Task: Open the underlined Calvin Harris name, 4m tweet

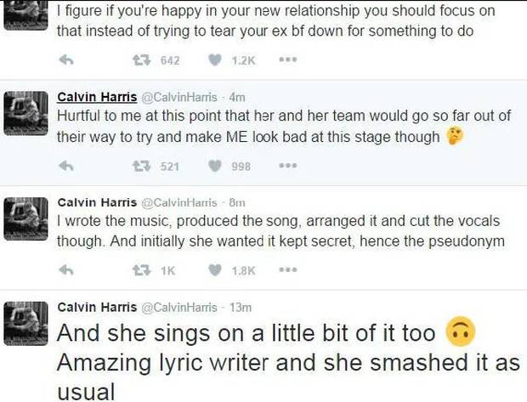Action: [x=97, y=97]
